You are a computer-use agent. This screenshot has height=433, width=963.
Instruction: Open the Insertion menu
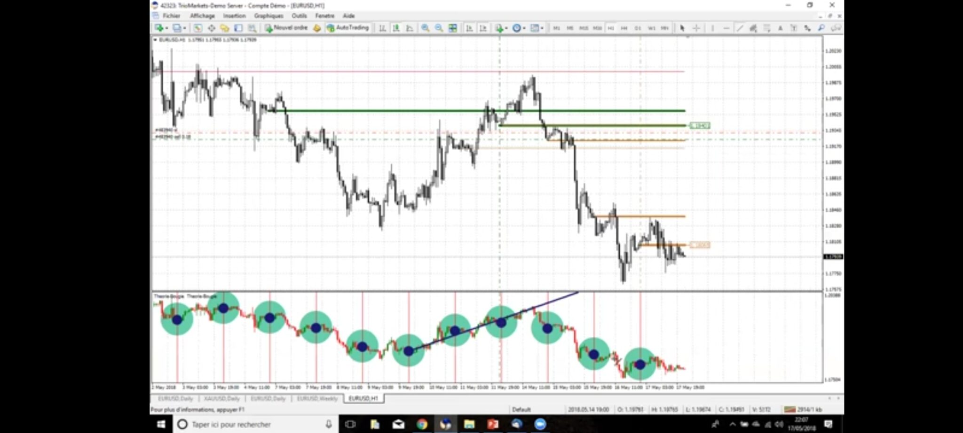coord(234,16)
